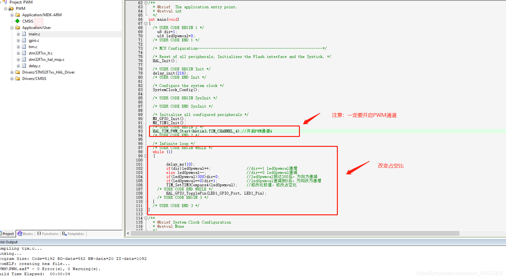Click the delay.c file icon

point(24,66)
